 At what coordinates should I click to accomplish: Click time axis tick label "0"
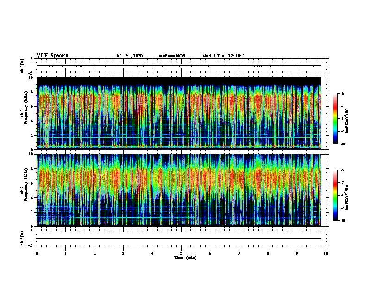click(x=37, y=253)
